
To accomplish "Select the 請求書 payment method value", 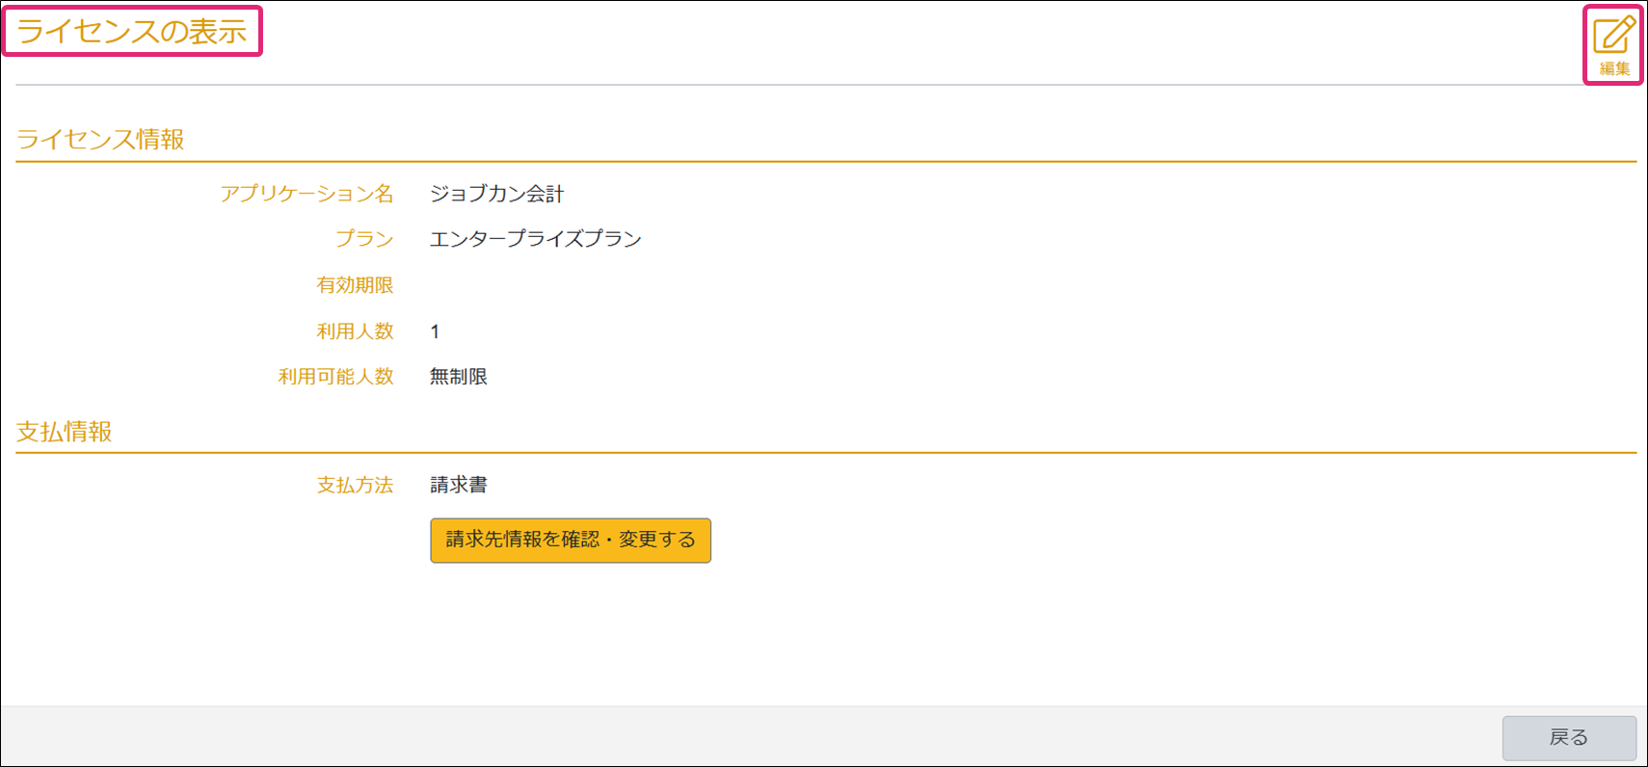I will click(x=459, y=485).
